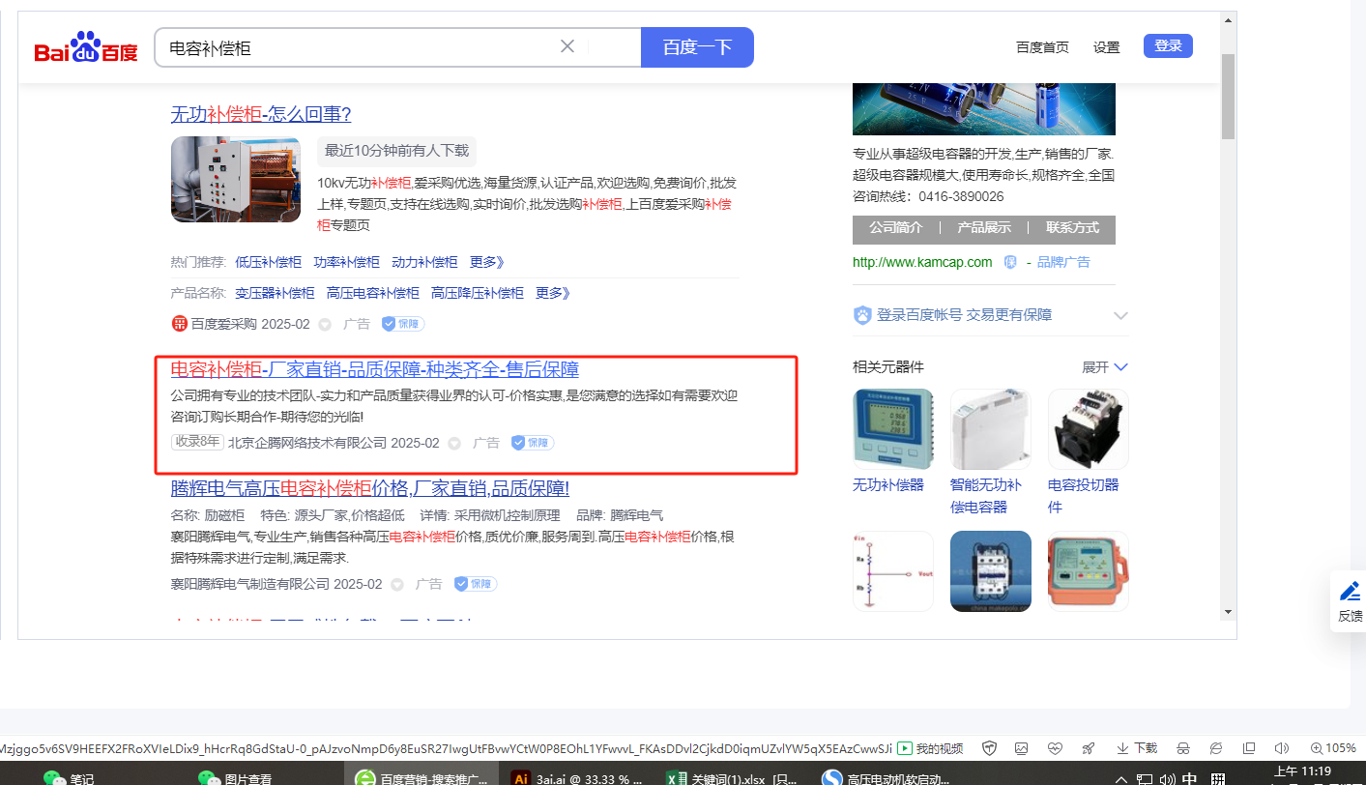The height and width of the screenshot is (785, 1366).
Task: Click the scrollbar up arrow
Action: tap(1228, 19)
